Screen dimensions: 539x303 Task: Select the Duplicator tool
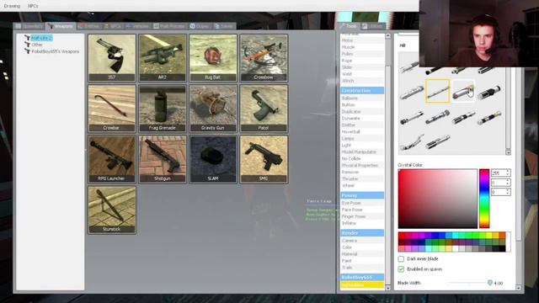[362, 112]
